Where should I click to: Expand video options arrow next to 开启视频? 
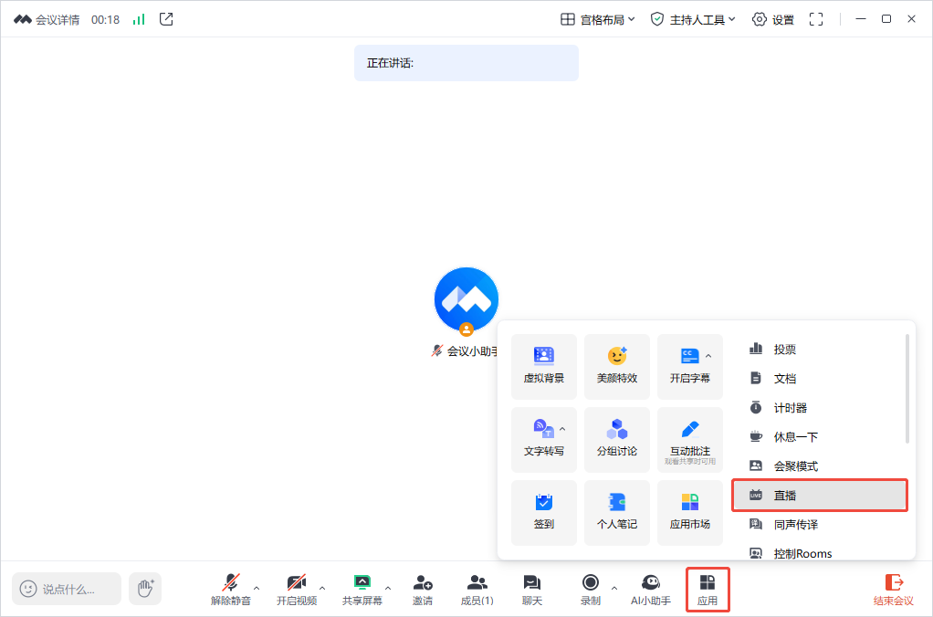point(322,588)
